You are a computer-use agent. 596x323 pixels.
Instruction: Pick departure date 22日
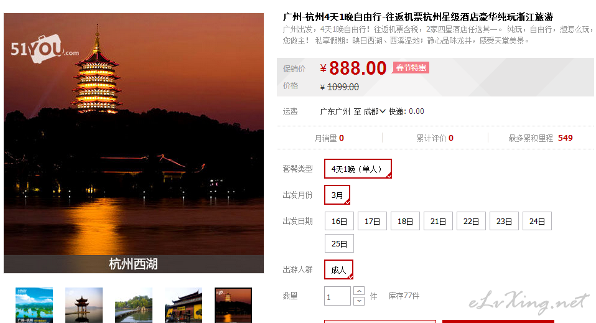click(471, 221)
